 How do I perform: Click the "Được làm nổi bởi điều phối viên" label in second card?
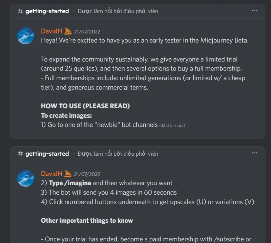(118, 154)
